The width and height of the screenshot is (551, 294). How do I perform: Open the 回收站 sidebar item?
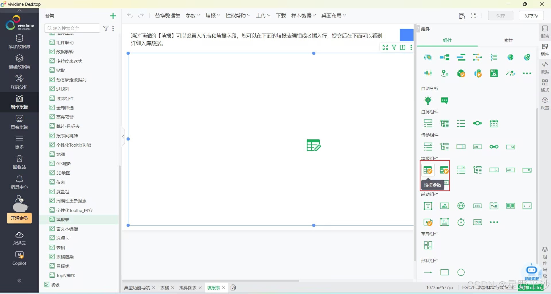pos(19,162)
